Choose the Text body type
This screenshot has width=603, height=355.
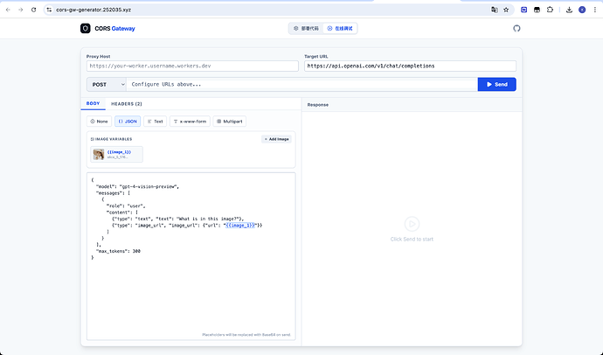[156, 122]
